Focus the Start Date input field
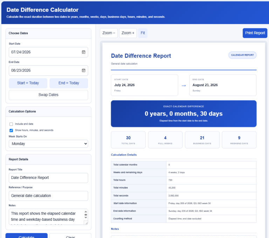 48,52
